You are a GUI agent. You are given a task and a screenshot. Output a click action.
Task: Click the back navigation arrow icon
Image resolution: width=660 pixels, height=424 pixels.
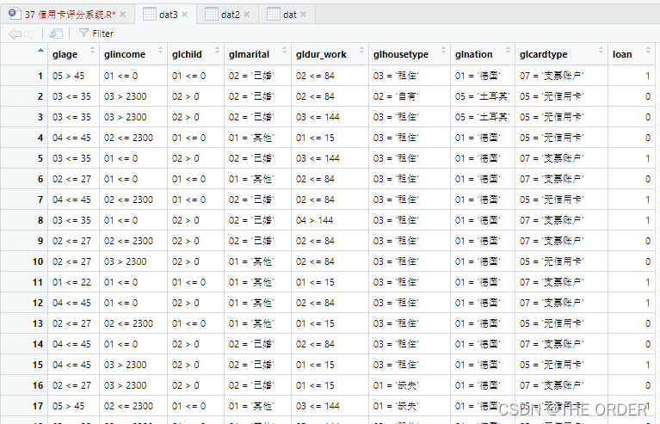tap(15, 34)
